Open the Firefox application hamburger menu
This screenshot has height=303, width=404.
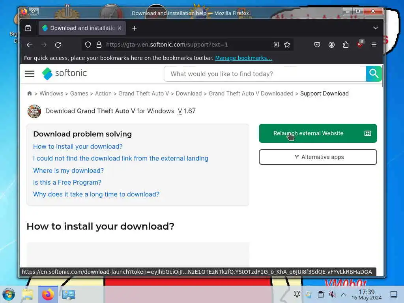[374, 45]
